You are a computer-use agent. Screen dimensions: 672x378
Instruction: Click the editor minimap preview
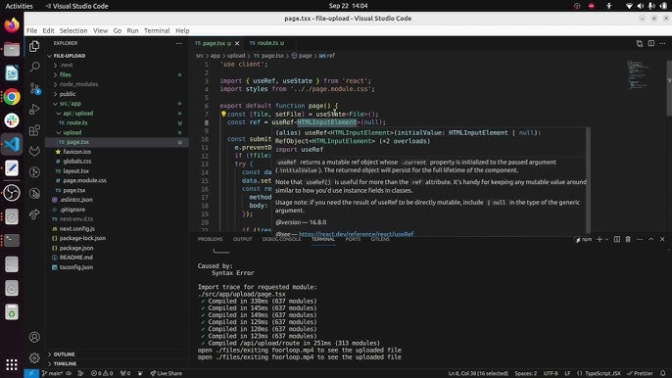[640, 75]
